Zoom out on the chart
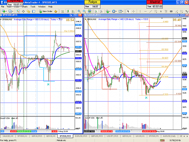This screenshot has height=142, width=189. pyautogui.click(x=84, y=11)
